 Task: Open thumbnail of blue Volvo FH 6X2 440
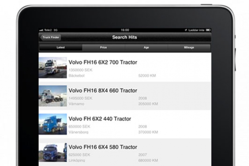[53, 124]
